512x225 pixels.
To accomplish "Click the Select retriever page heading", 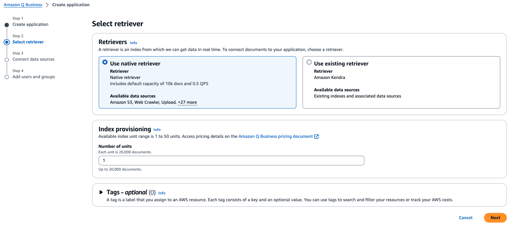I will [118, 24].
